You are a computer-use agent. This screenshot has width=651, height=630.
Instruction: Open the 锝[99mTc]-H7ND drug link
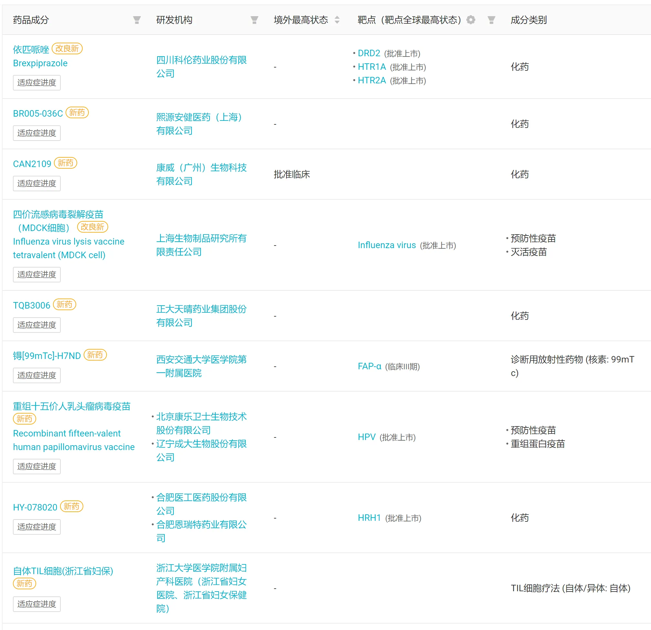(47, 356)
